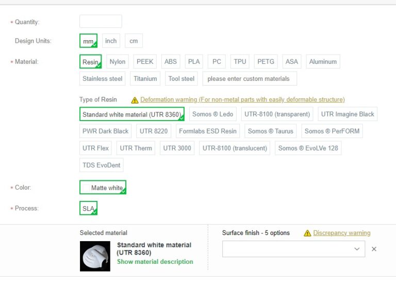Expand surface finish options via chevron arrow

pos(357,249)
